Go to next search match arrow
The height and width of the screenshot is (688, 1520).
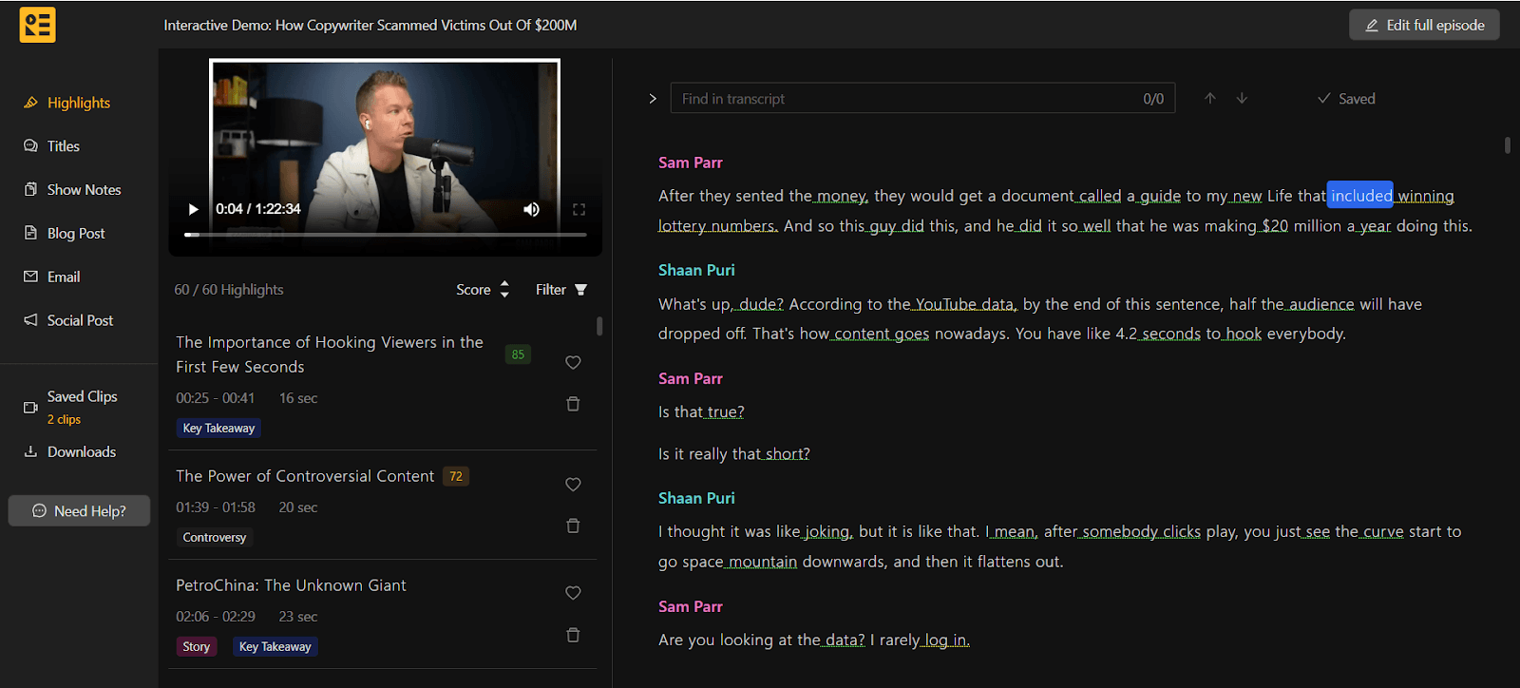click(1242, 99)
